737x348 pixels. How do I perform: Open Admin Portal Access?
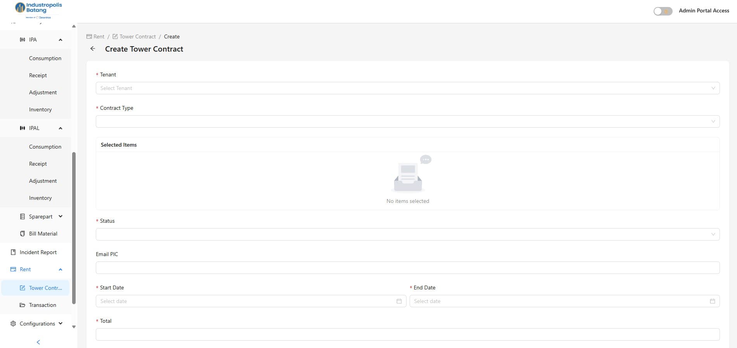coord(704,11)
